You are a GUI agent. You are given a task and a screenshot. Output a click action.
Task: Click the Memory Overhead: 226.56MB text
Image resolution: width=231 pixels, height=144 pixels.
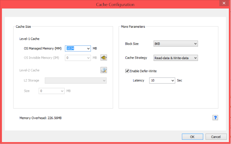[x=40, y=118]
